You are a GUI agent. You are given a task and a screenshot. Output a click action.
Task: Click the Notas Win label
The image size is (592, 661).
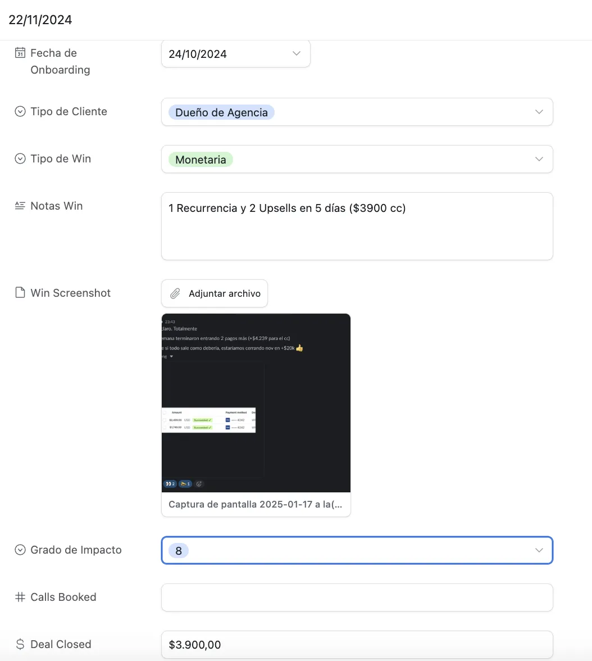click(x=57, y=206)
